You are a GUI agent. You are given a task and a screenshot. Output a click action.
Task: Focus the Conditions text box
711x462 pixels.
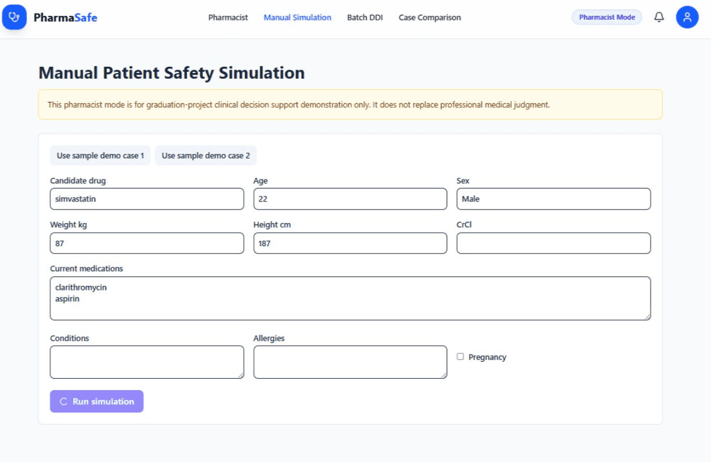tap(147, 362)
